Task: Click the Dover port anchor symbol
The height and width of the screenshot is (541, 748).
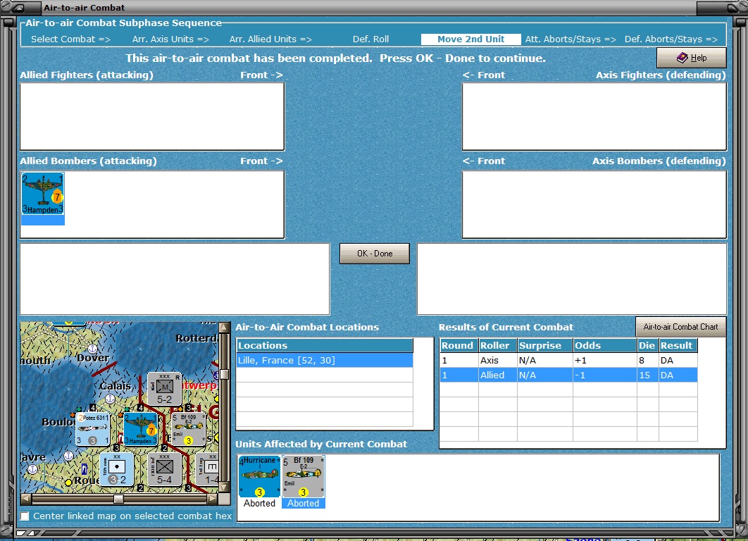Action: [92, 349]
